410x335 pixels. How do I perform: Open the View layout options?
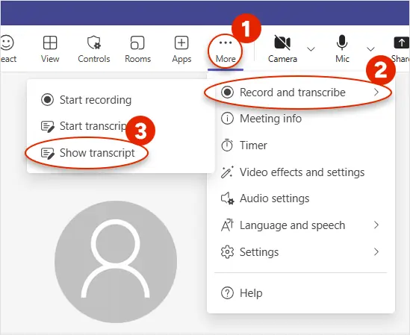tap(50, 49)
